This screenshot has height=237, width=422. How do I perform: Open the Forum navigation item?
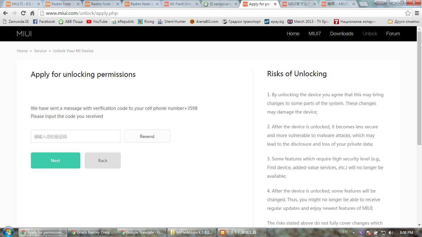click(x=393, y=34)
